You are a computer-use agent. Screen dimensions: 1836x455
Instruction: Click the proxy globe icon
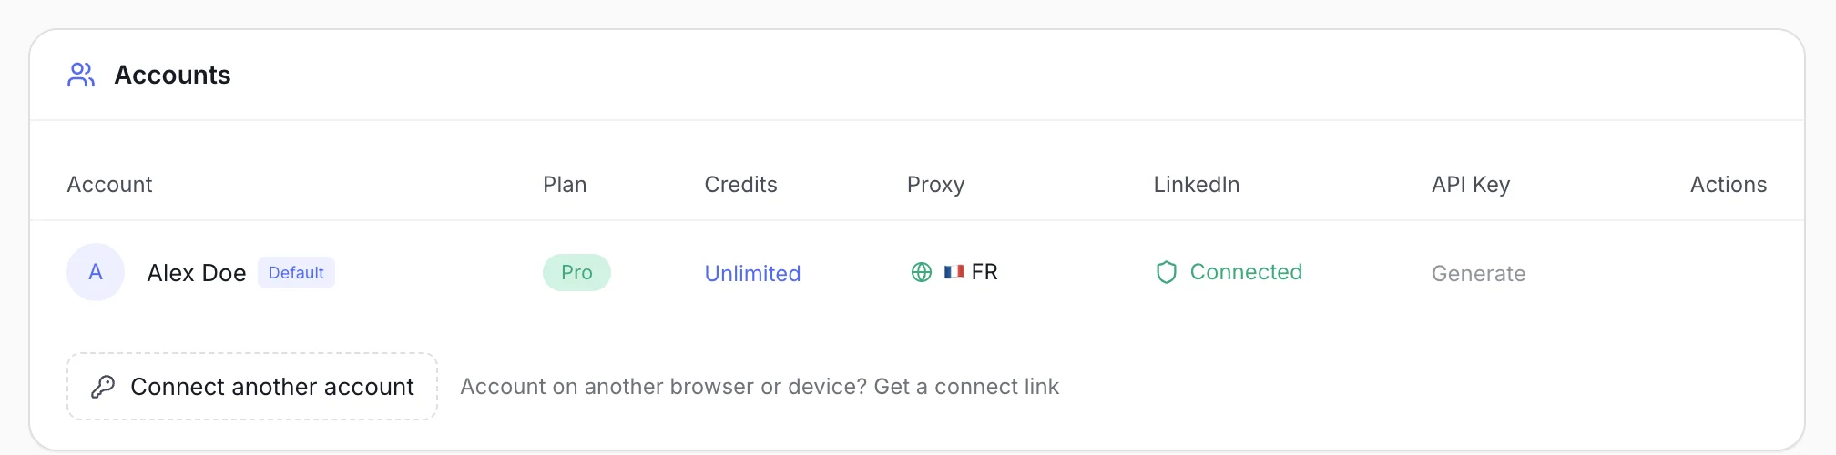click(x=922, y=272)
